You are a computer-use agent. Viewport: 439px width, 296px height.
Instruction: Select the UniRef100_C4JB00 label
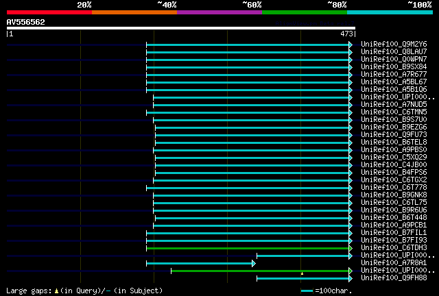[x=394, y=164]
